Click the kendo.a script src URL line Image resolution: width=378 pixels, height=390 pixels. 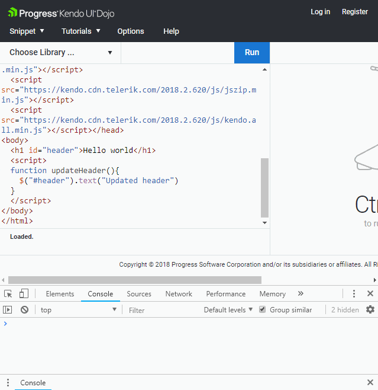point(128,120)
